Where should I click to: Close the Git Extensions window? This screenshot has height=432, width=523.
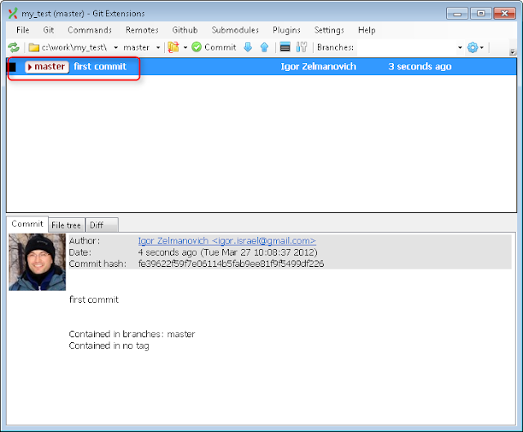505,13
